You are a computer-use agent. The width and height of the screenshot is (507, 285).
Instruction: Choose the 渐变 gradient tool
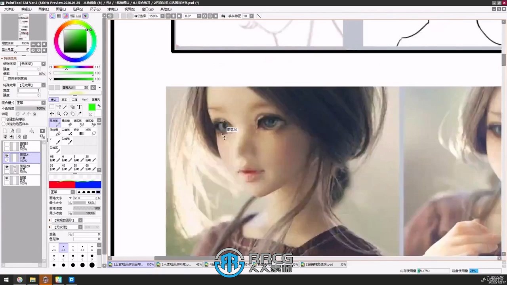[x=79, y=132]
